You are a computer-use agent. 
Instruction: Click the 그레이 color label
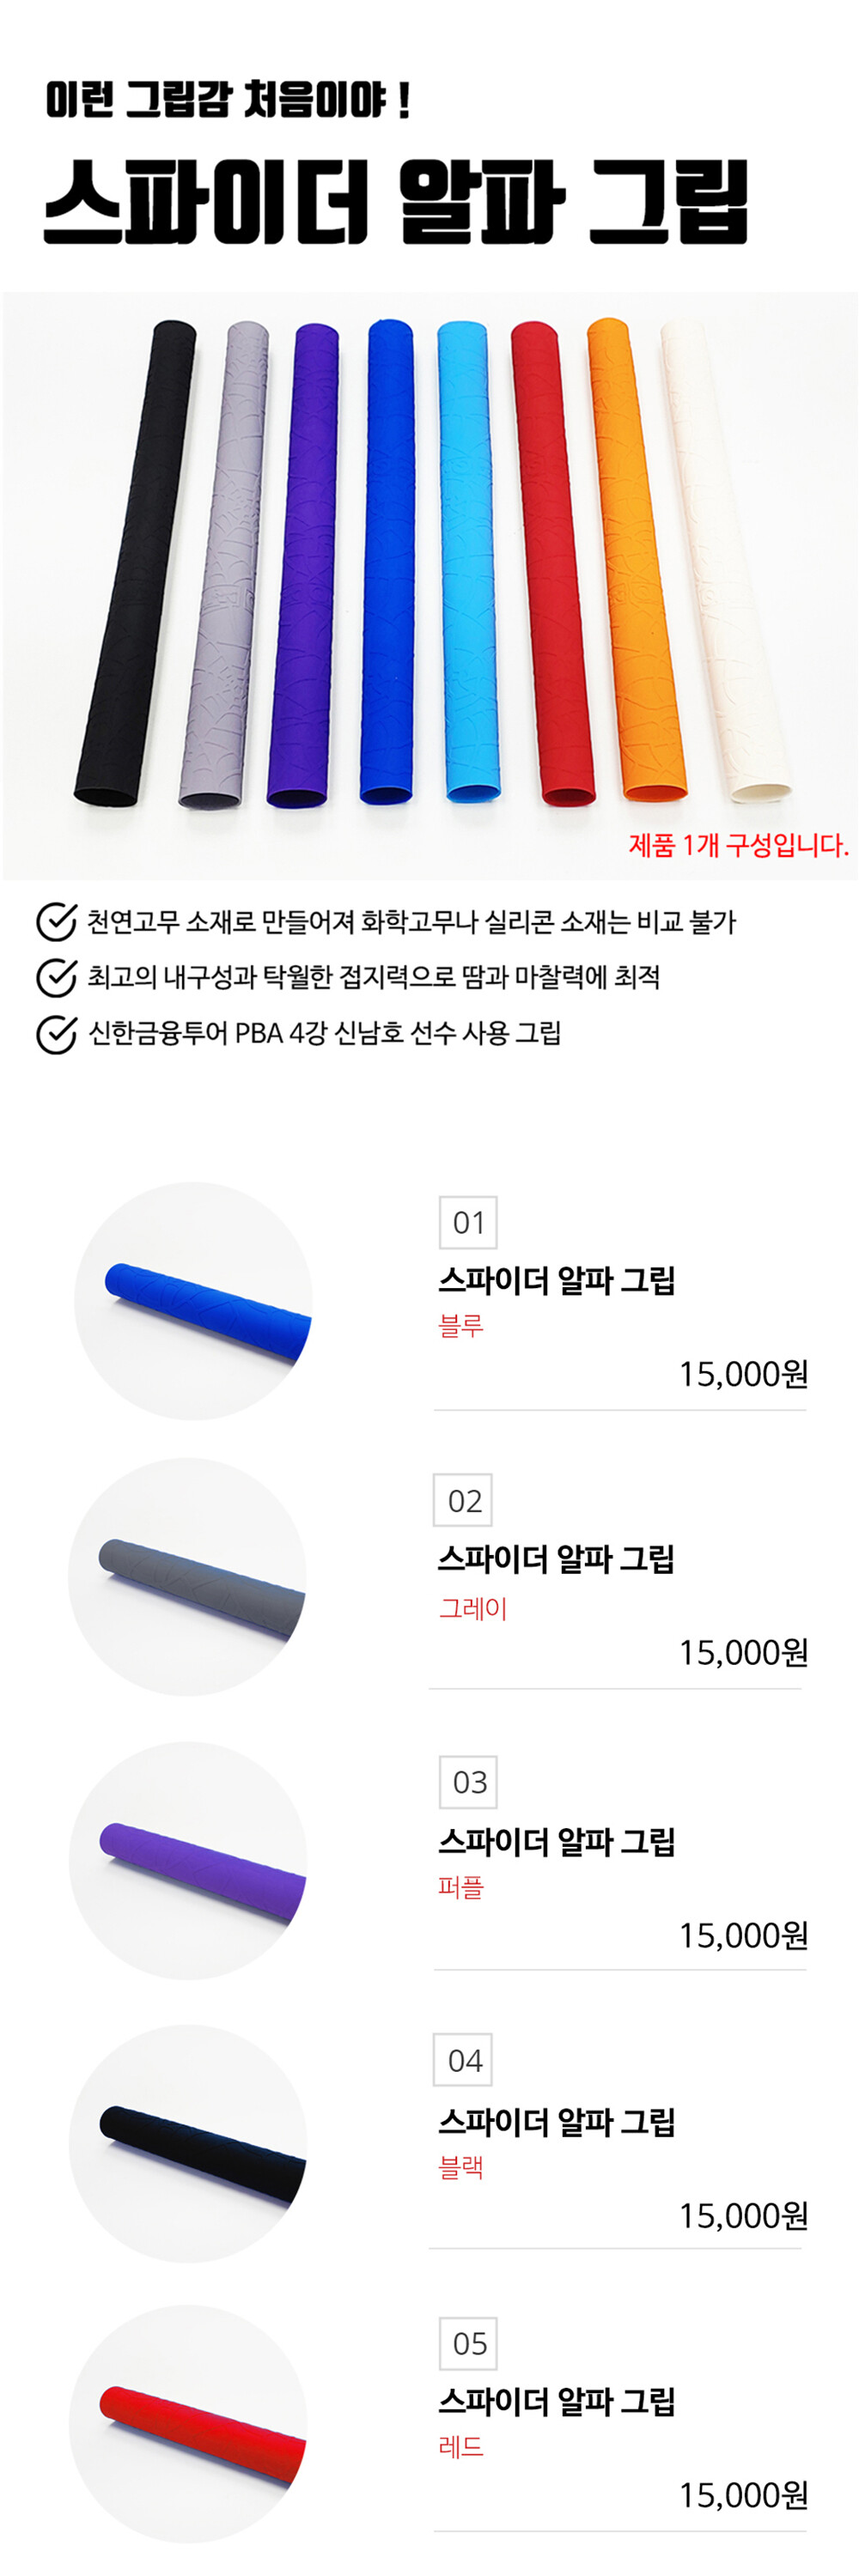click(473, 1608)
